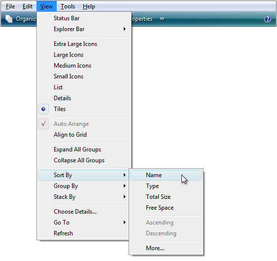Select Descending sort order
The height and width of the screenshot is (261, 277).
(166, 233)
